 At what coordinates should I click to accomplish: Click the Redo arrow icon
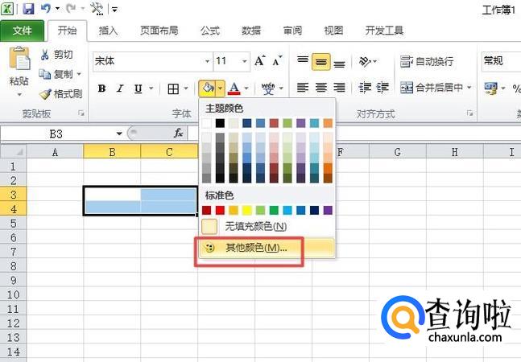[x=70, y=8]
